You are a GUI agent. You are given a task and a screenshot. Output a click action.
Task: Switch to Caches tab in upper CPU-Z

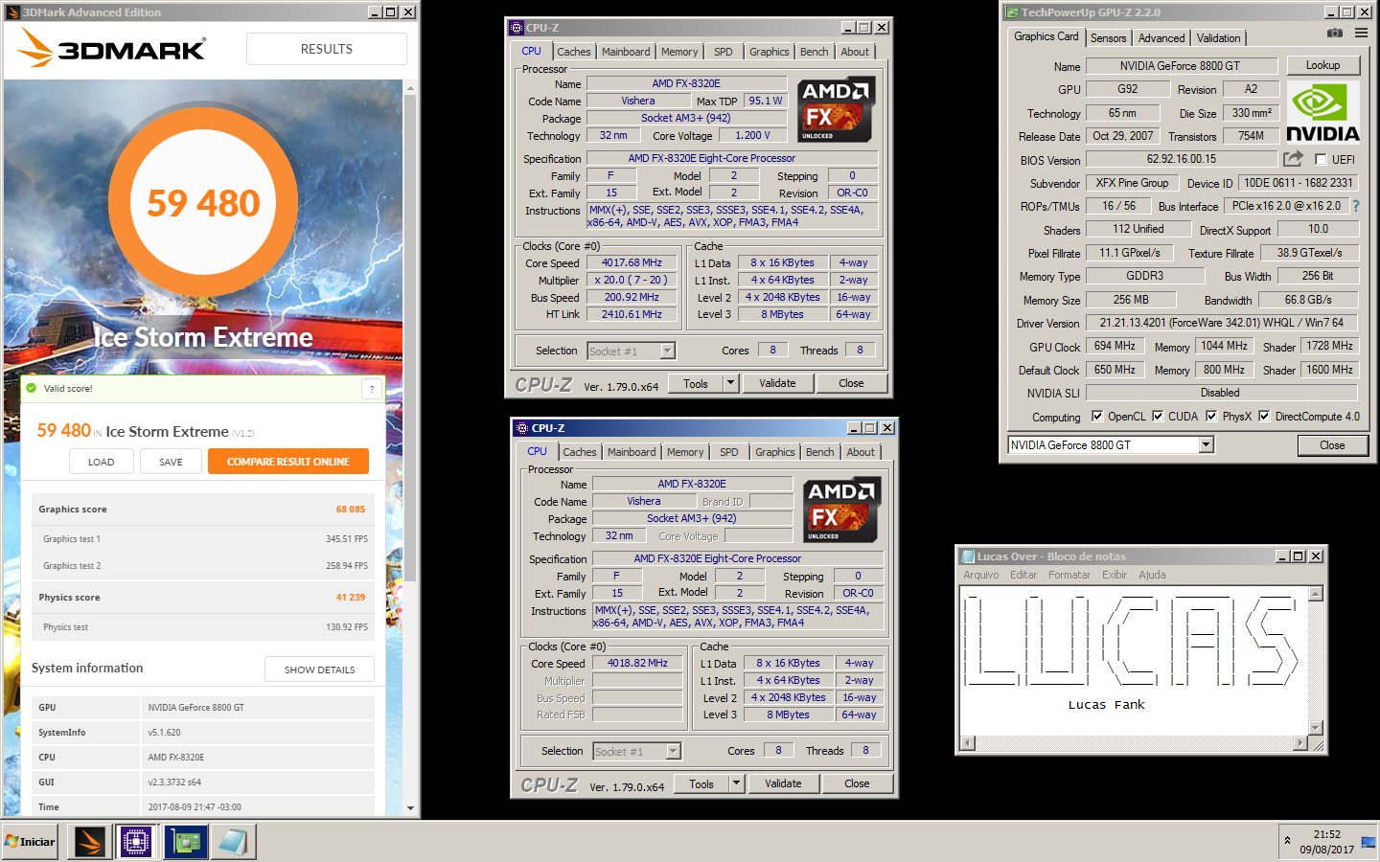click(574, 52)
